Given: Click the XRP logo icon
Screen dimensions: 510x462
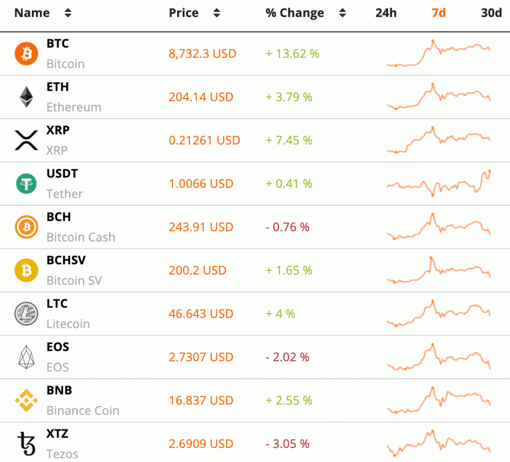Looking at the screenshot, I should coord(26,140).
